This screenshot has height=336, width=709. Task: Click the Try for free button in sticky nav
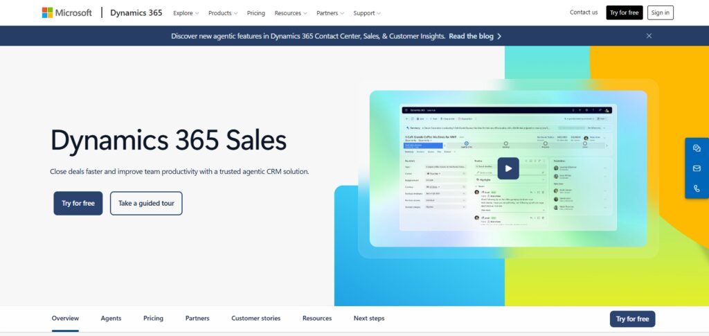tap(632, 319)
